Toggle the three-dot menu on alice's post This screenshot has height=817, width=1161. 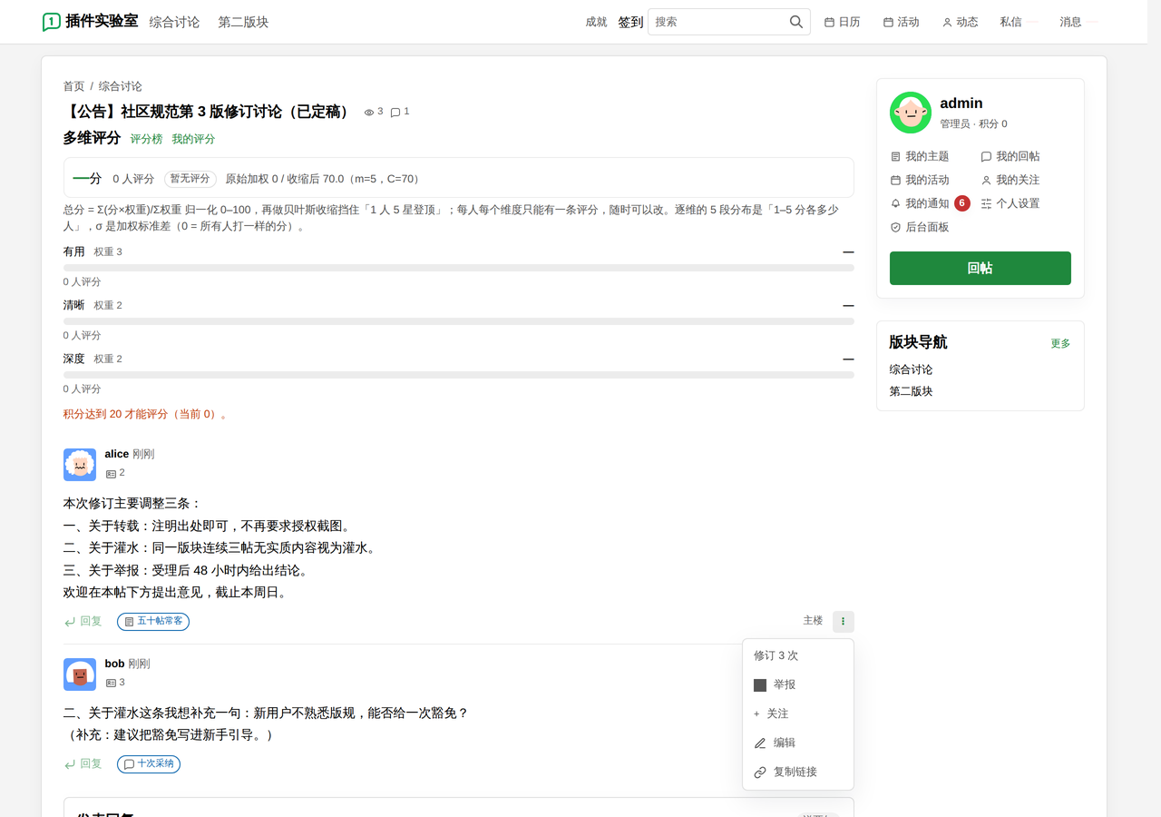click(844, 622)
